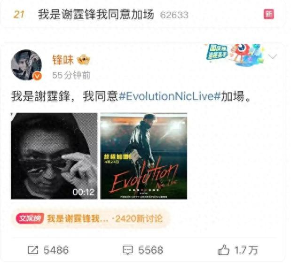Viewport: 291px width, 265px height.
Task: Open comments via speech bubble icon
Action: pyautogui.click(x=128, y=250)
